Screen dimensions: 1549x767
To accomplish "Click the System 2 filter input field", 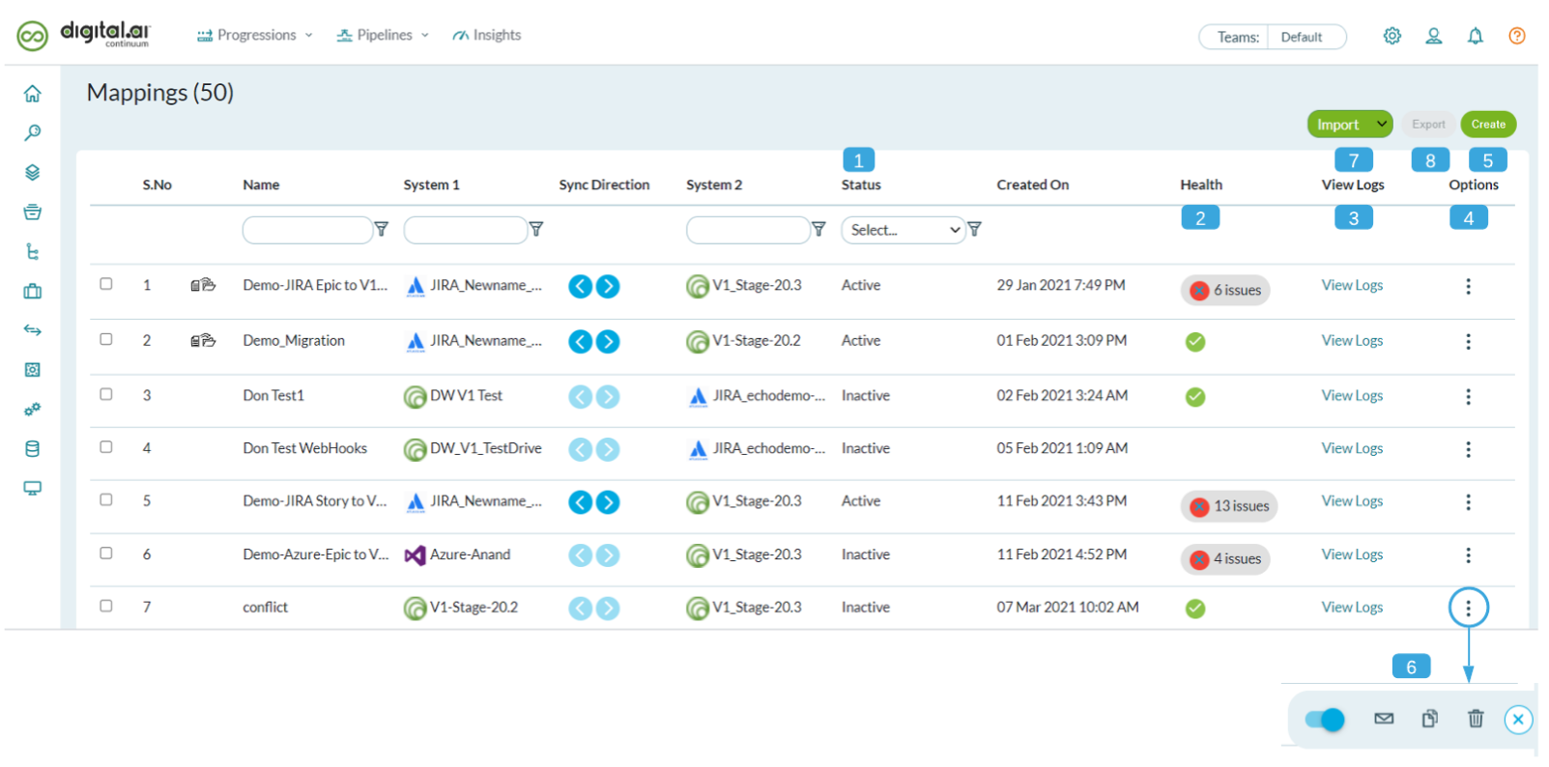I will coord(748,230).
